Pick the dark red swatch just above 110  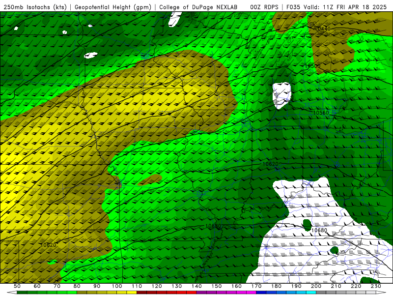click(142, 293)
